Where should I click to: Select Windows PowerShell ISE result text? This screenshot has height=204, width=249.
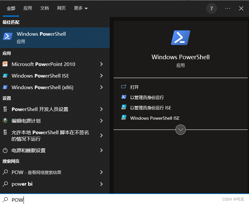(40, 76)
